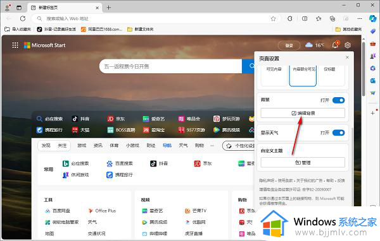
Task: Click the 登录 sign-in button
Action: 289,45
